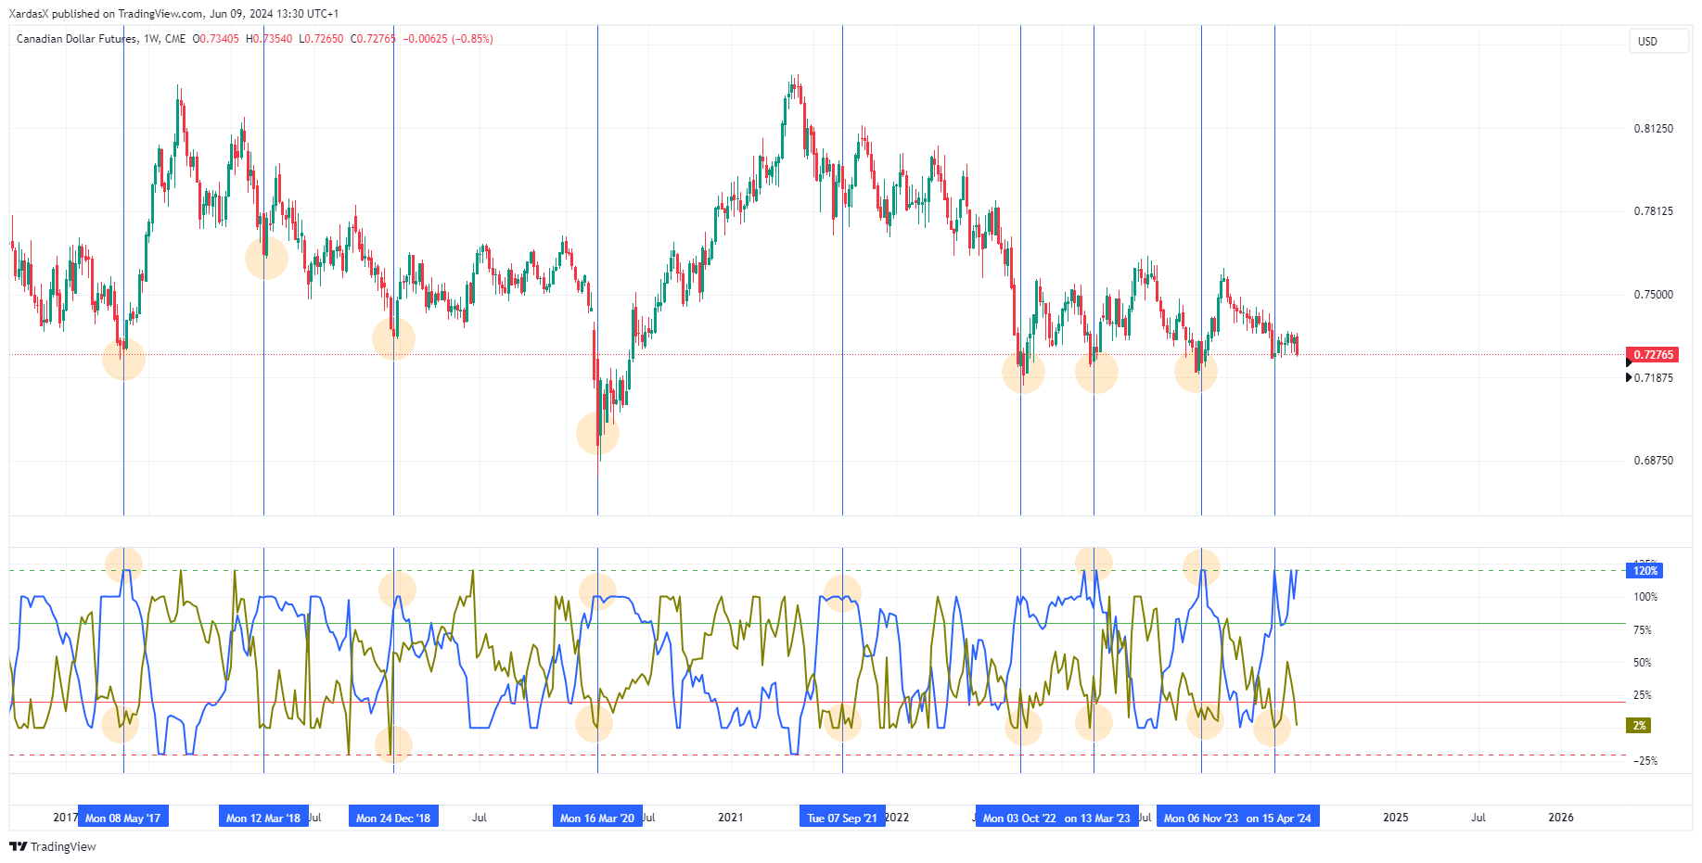This screenshot has width=1702, height=863.
Task: Click the blue 120% indicator value label
Action: 1644,571
